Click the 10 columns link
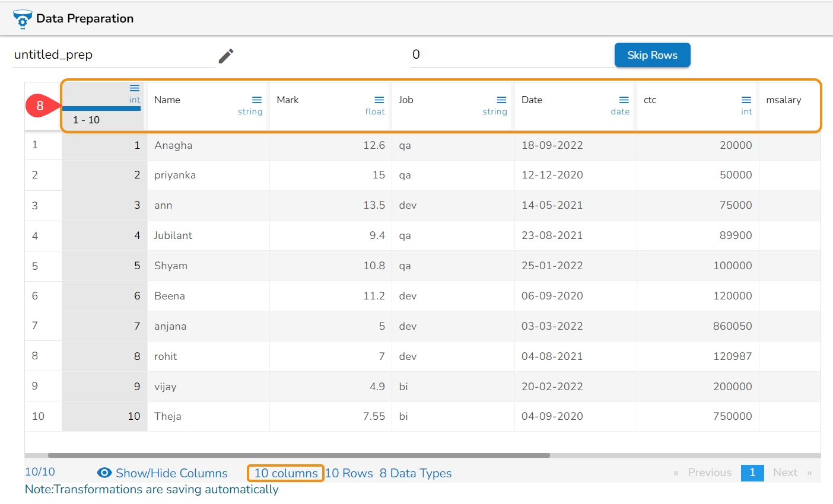Image resolution: width=833 pixels, height=504 pixels. point(286,473)
